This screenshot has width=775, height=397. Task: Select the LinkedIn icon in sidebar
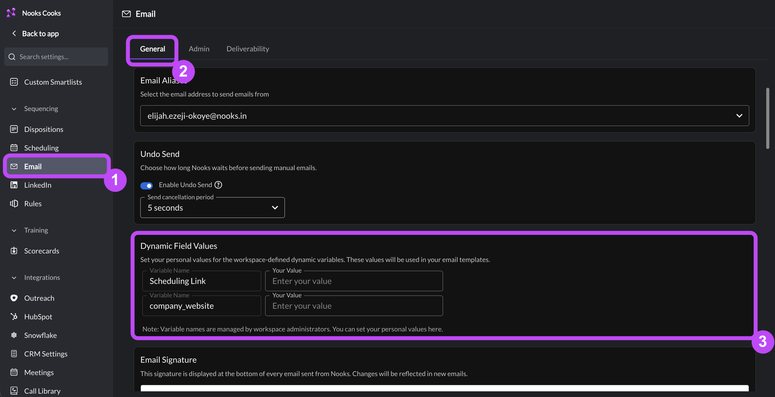[14, 185]
